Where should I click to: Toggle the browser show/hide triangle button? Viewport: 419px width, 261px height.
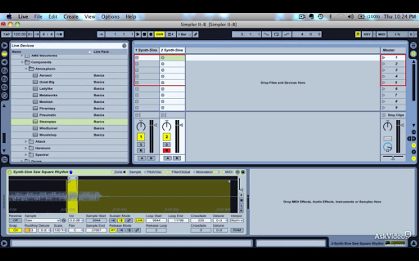(x=4, y=46)
